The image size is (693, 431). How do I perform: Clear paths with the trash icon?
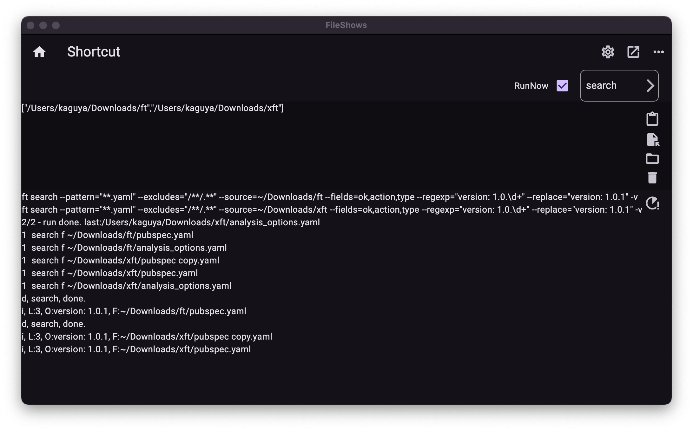[x=652, y=178]
